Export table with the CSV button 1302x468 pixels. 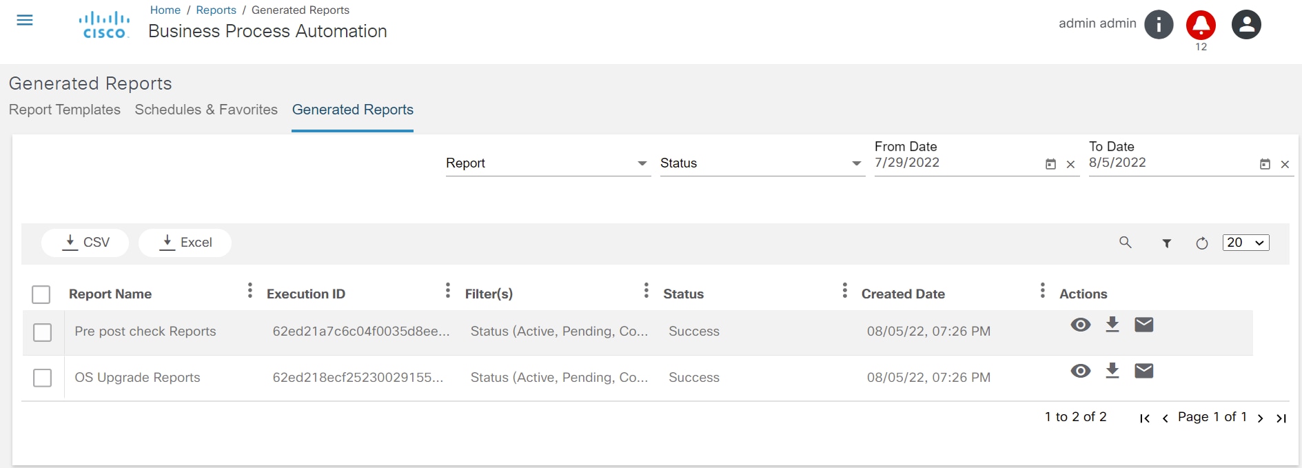(x=85, y=243)
